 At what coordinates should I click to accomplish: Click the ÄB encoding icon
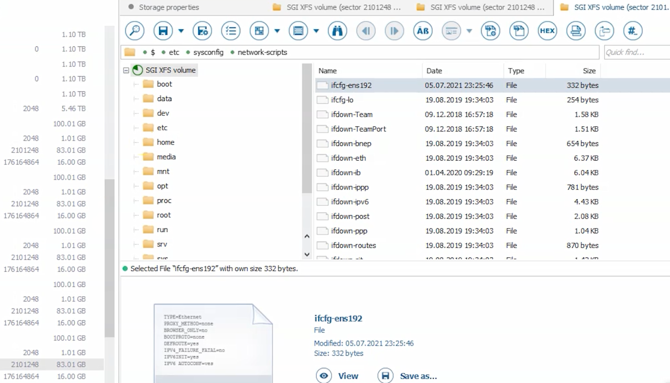point(422,31)
